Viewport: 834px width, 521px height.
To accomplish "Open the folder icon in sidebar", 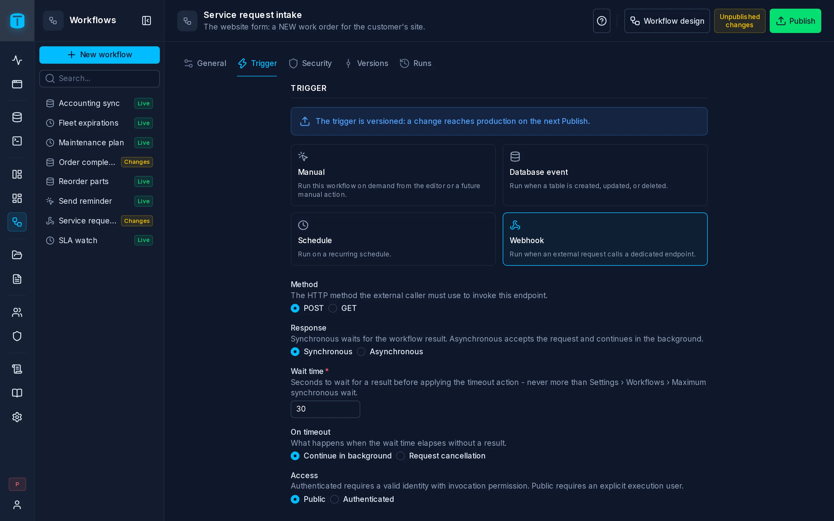I will (17, 255).
